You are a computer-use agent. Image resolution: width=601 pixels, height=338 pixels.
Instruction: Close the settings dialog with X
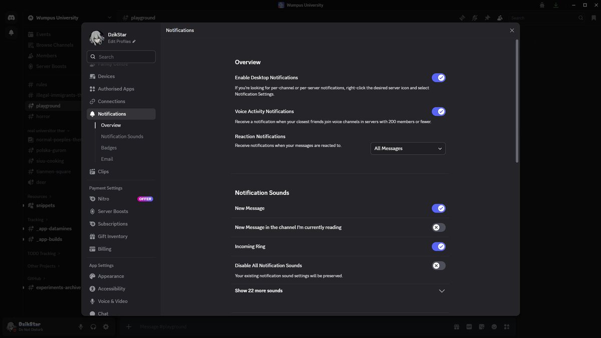[512, 31]
